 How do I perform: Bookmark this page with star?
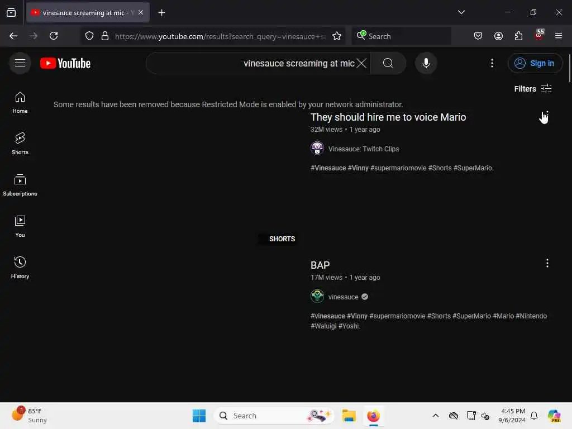337,36
